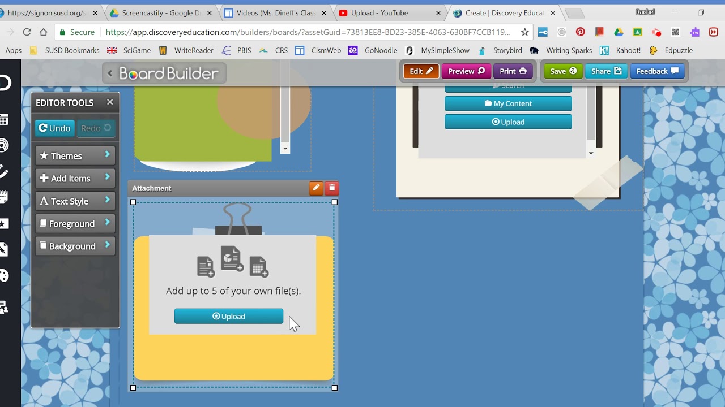Open the QR code extension
725x407 pixels.
pos(676,32)
